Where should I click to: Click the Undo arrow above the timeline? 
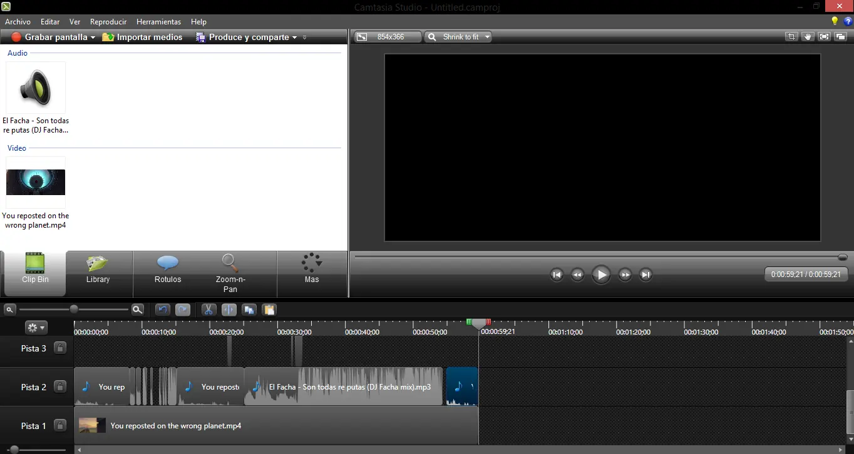click(x=162, y=310)
